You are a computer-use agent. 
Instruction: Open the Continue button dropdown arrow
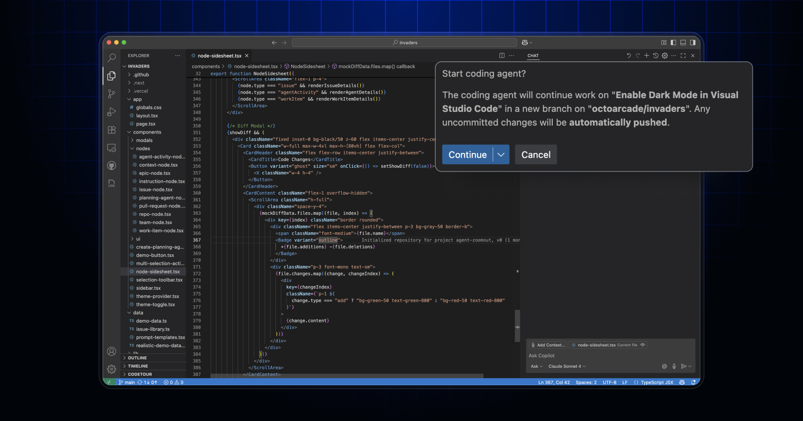click(501, 155)
